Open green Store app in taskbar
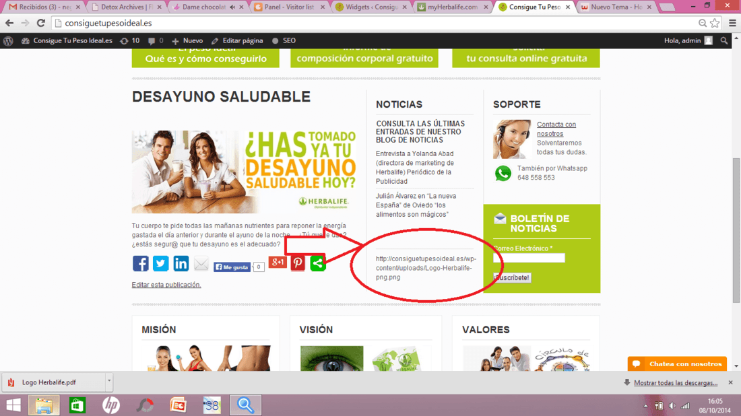 click(77, 405)
